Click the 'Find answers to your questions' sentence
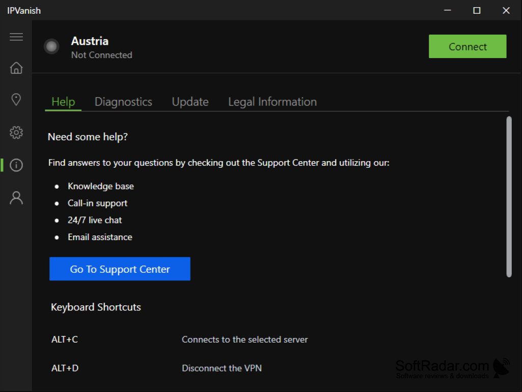The image size is (522, 392). [x=218, y=163]
